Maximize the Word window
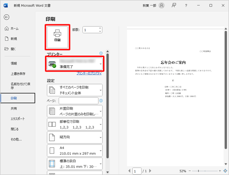The image size is (229, 175). 211,6
